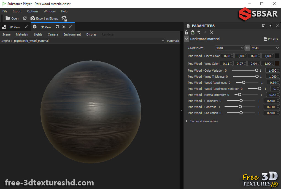
Task: Toggle the link between output size values
Action: [247, 48]
